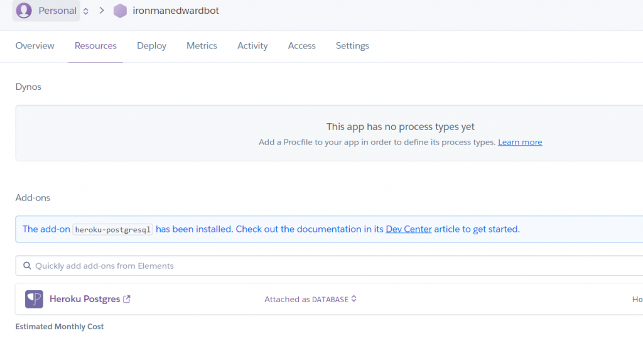Viewport: 643px width, 338px height.
Task: Open the ironmanedwardbot app name
Action: [x=176, y=11]
